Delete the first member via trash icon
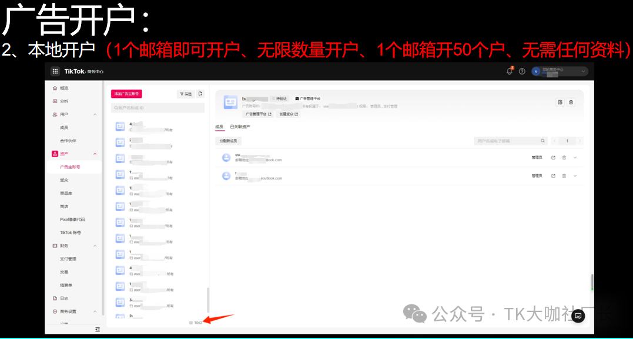 (564, 158)
